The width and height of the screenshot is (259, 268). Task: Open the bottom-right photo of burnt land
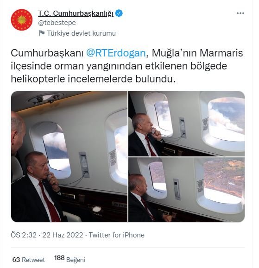coord(186,190)
